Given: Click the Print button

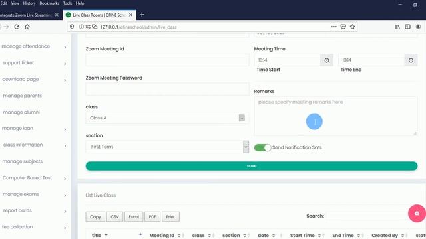Looking at the screenshot, I should 170,217.
